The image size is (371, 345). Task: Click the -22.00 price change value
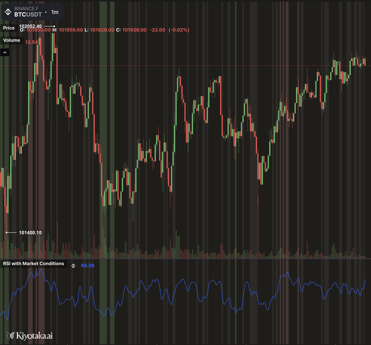157,30
